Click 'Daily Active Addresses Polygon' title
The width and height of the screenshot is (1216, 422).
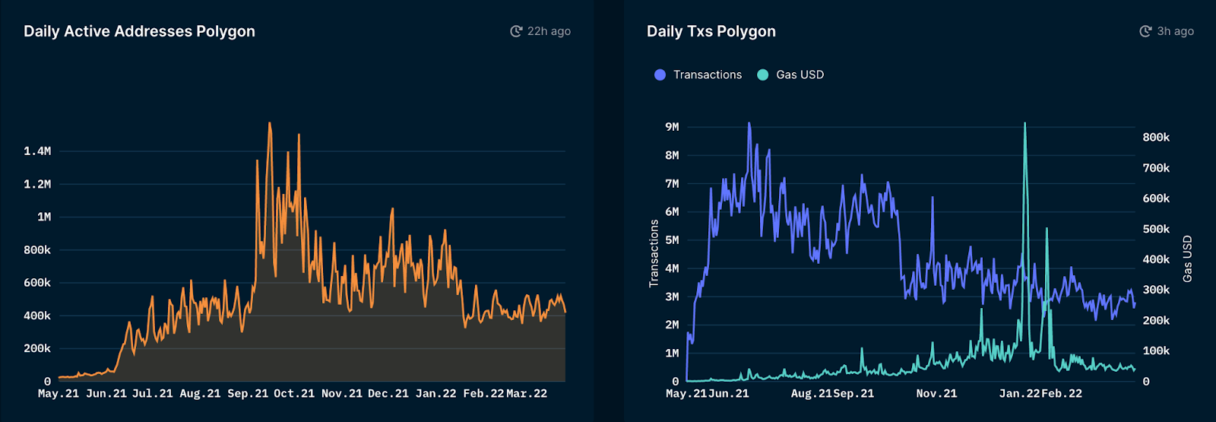tap(139, 31)
